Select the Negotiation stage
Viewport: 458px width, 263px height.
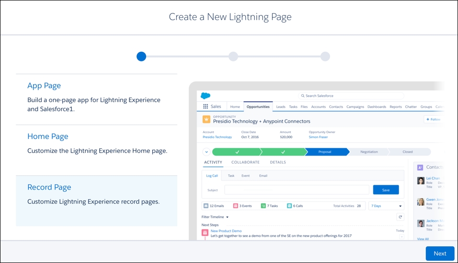click(369, 152)
